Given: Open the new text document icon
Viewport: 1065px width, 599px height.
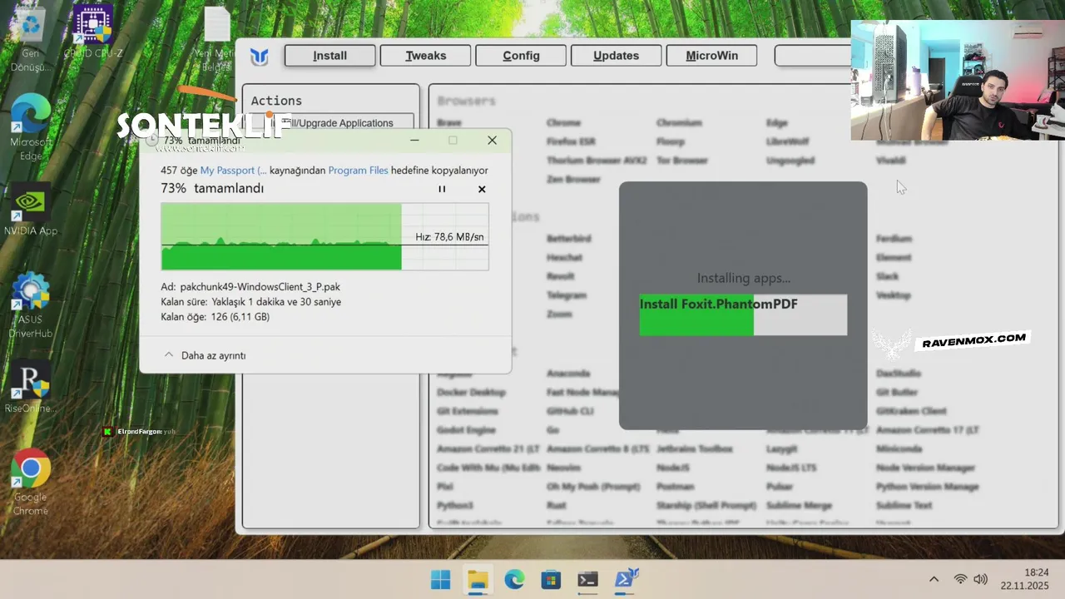Looking at the screenshot, I should (x=217, y=39).
